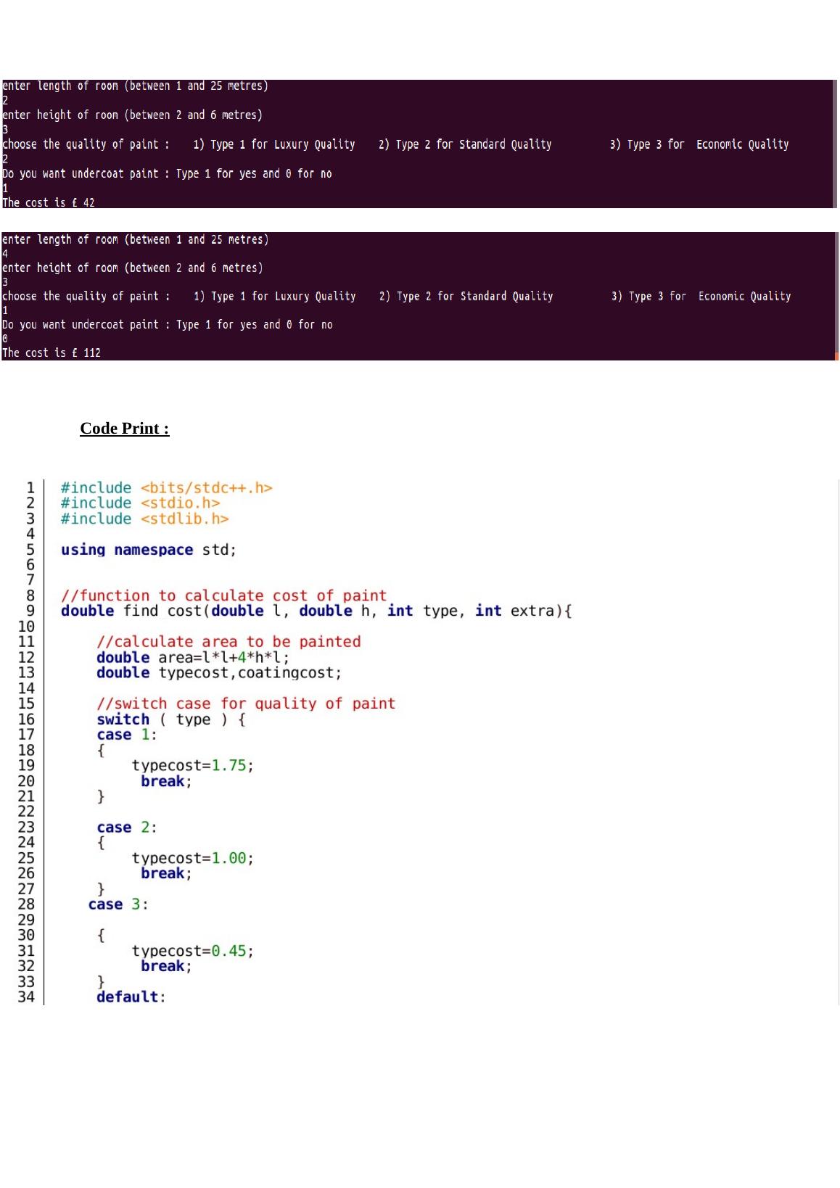Viewport: 840px width, 1188px height.
Task: Click the 'double find cost' function declaration
Action: pos(316,611)
